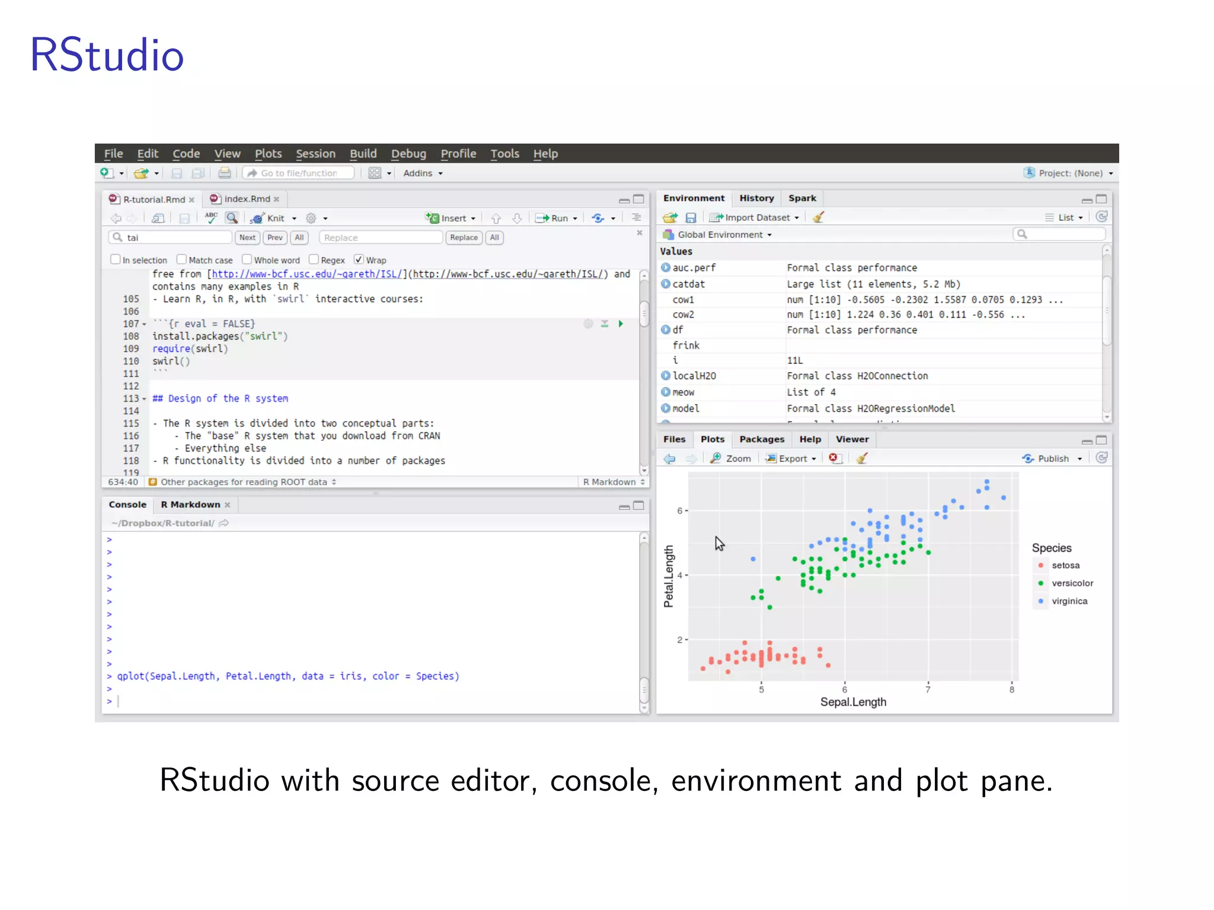Clear all plots broom icon
The width and height of the screenshot is (1214, 910).
click(862, 458)
